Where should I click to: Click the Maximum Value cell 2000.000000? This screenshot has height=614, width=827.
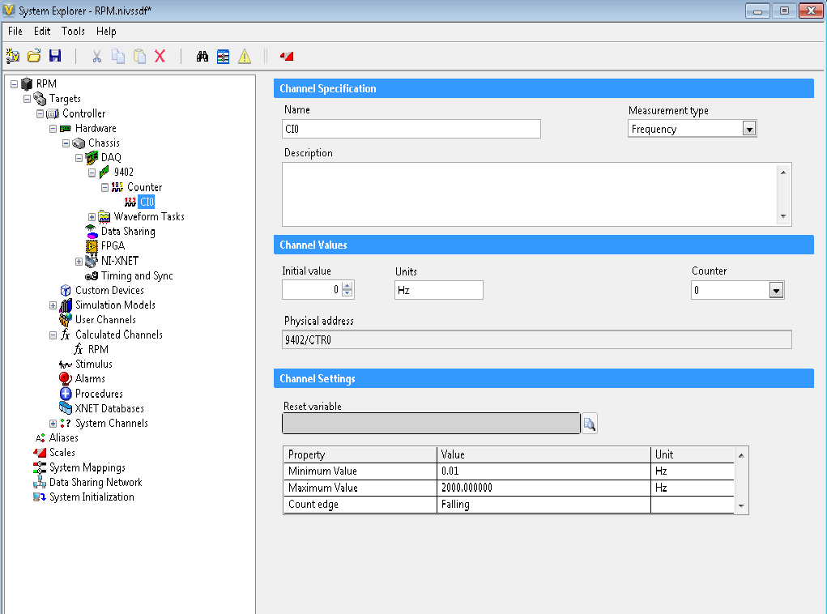tap(544, 488)
